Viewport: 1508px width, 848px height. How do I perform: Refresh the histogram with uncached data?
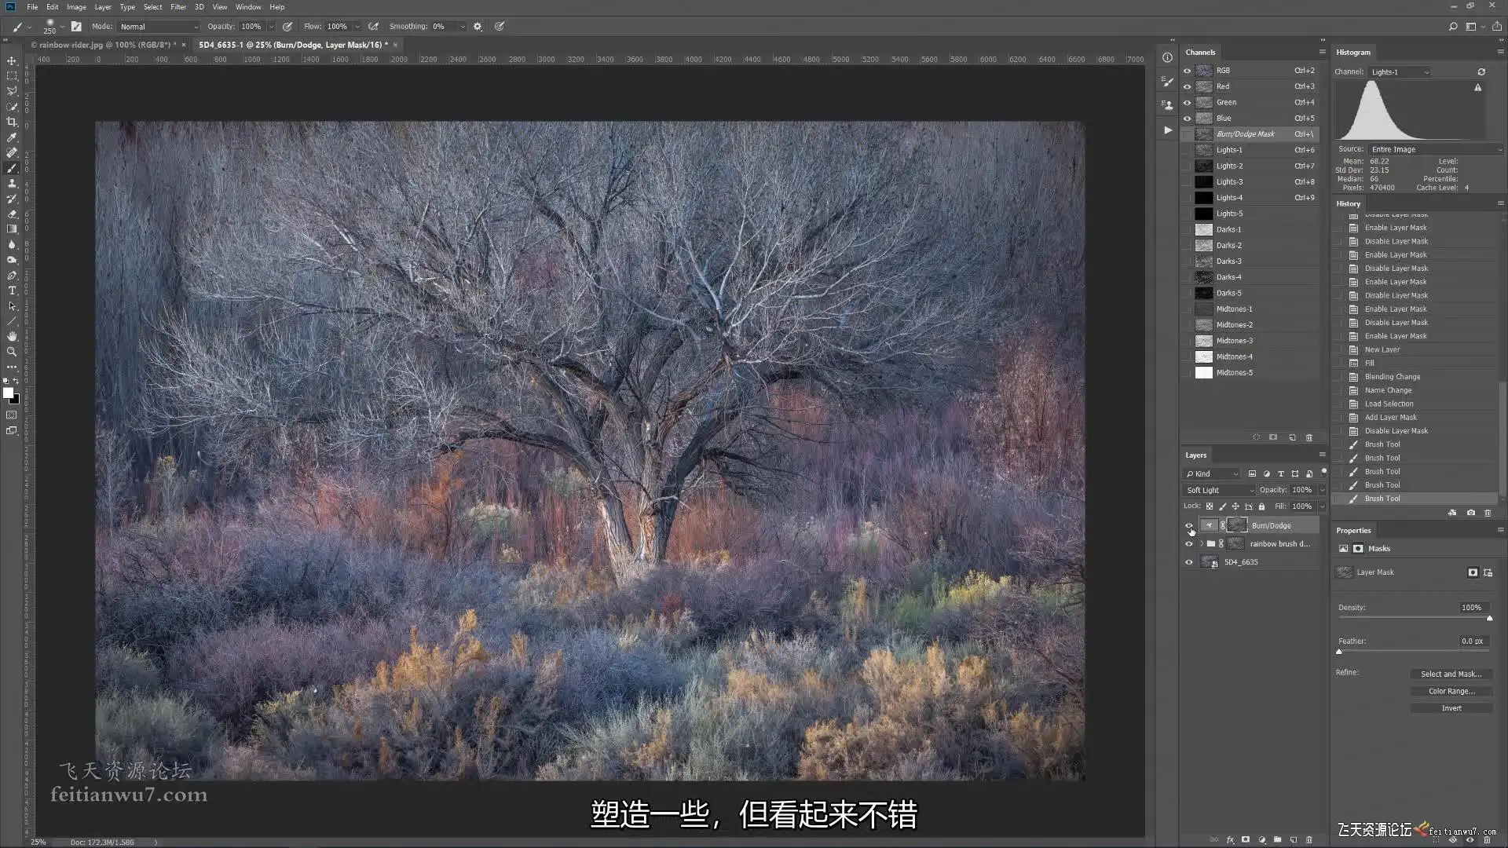[x=1481, y=71]
